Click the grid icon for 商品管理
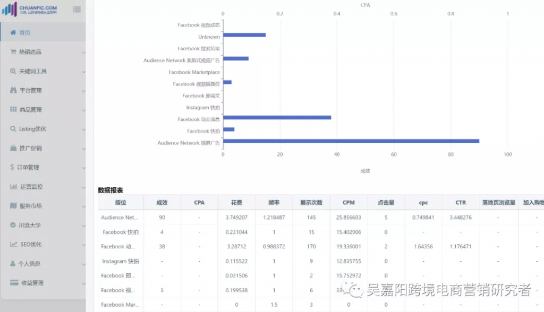This screenshot has width=544, height=312. point(13,109)
